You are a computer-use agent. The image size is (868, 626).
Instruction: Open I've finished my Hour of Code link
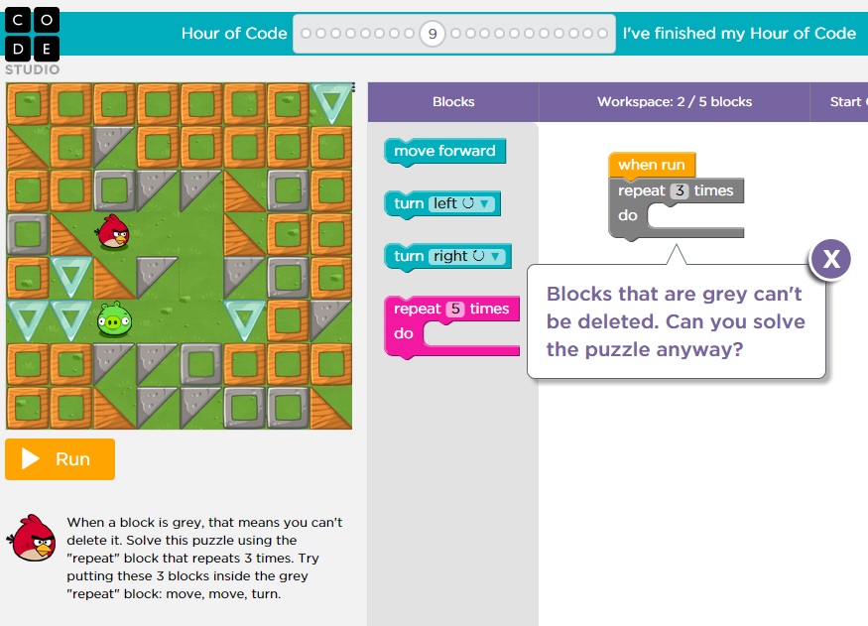coord(739,33)
